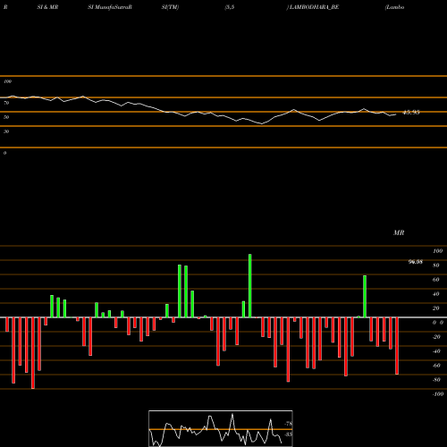447x447 pixels.
Task: Click the '70' RSI axis label
Action: pyautogui.click(x=6, y=103)
